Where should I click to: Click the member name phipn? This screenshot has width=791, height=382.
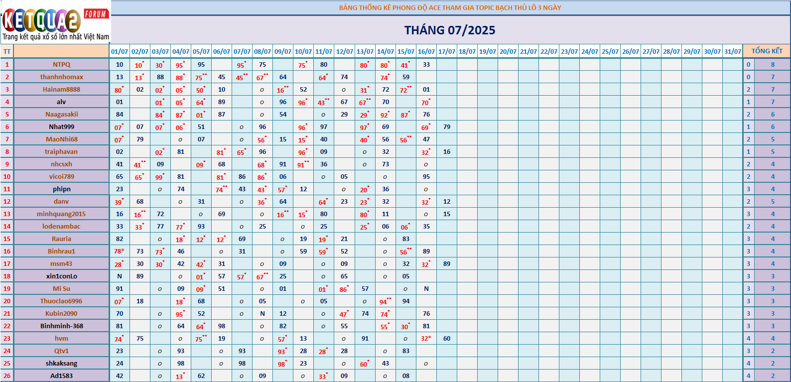click(x=62, y=189)
